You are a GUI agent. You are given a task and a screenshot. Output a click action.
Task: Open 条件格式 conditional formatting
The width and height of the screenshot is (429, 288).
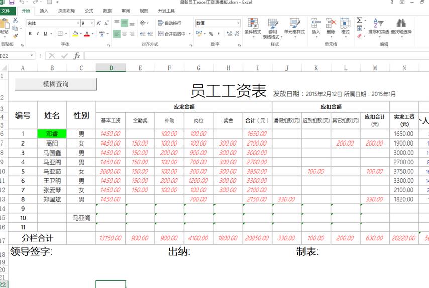pos(253,28)
